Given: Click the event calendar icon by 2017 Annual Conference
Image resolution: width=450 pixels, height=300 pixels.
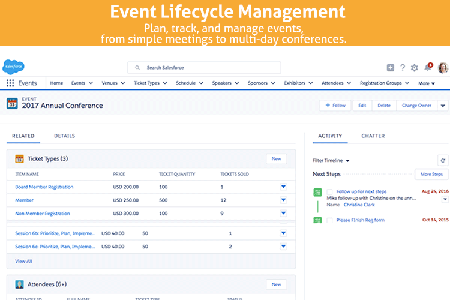Looking at the screenshot, I should [13, 104].
